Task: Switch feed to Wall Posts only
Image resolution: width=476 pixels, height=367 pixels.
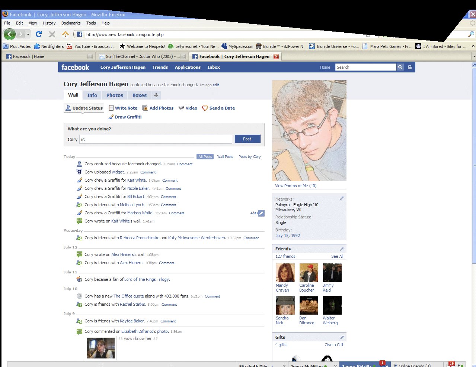Action: click(x=225, y=156)
